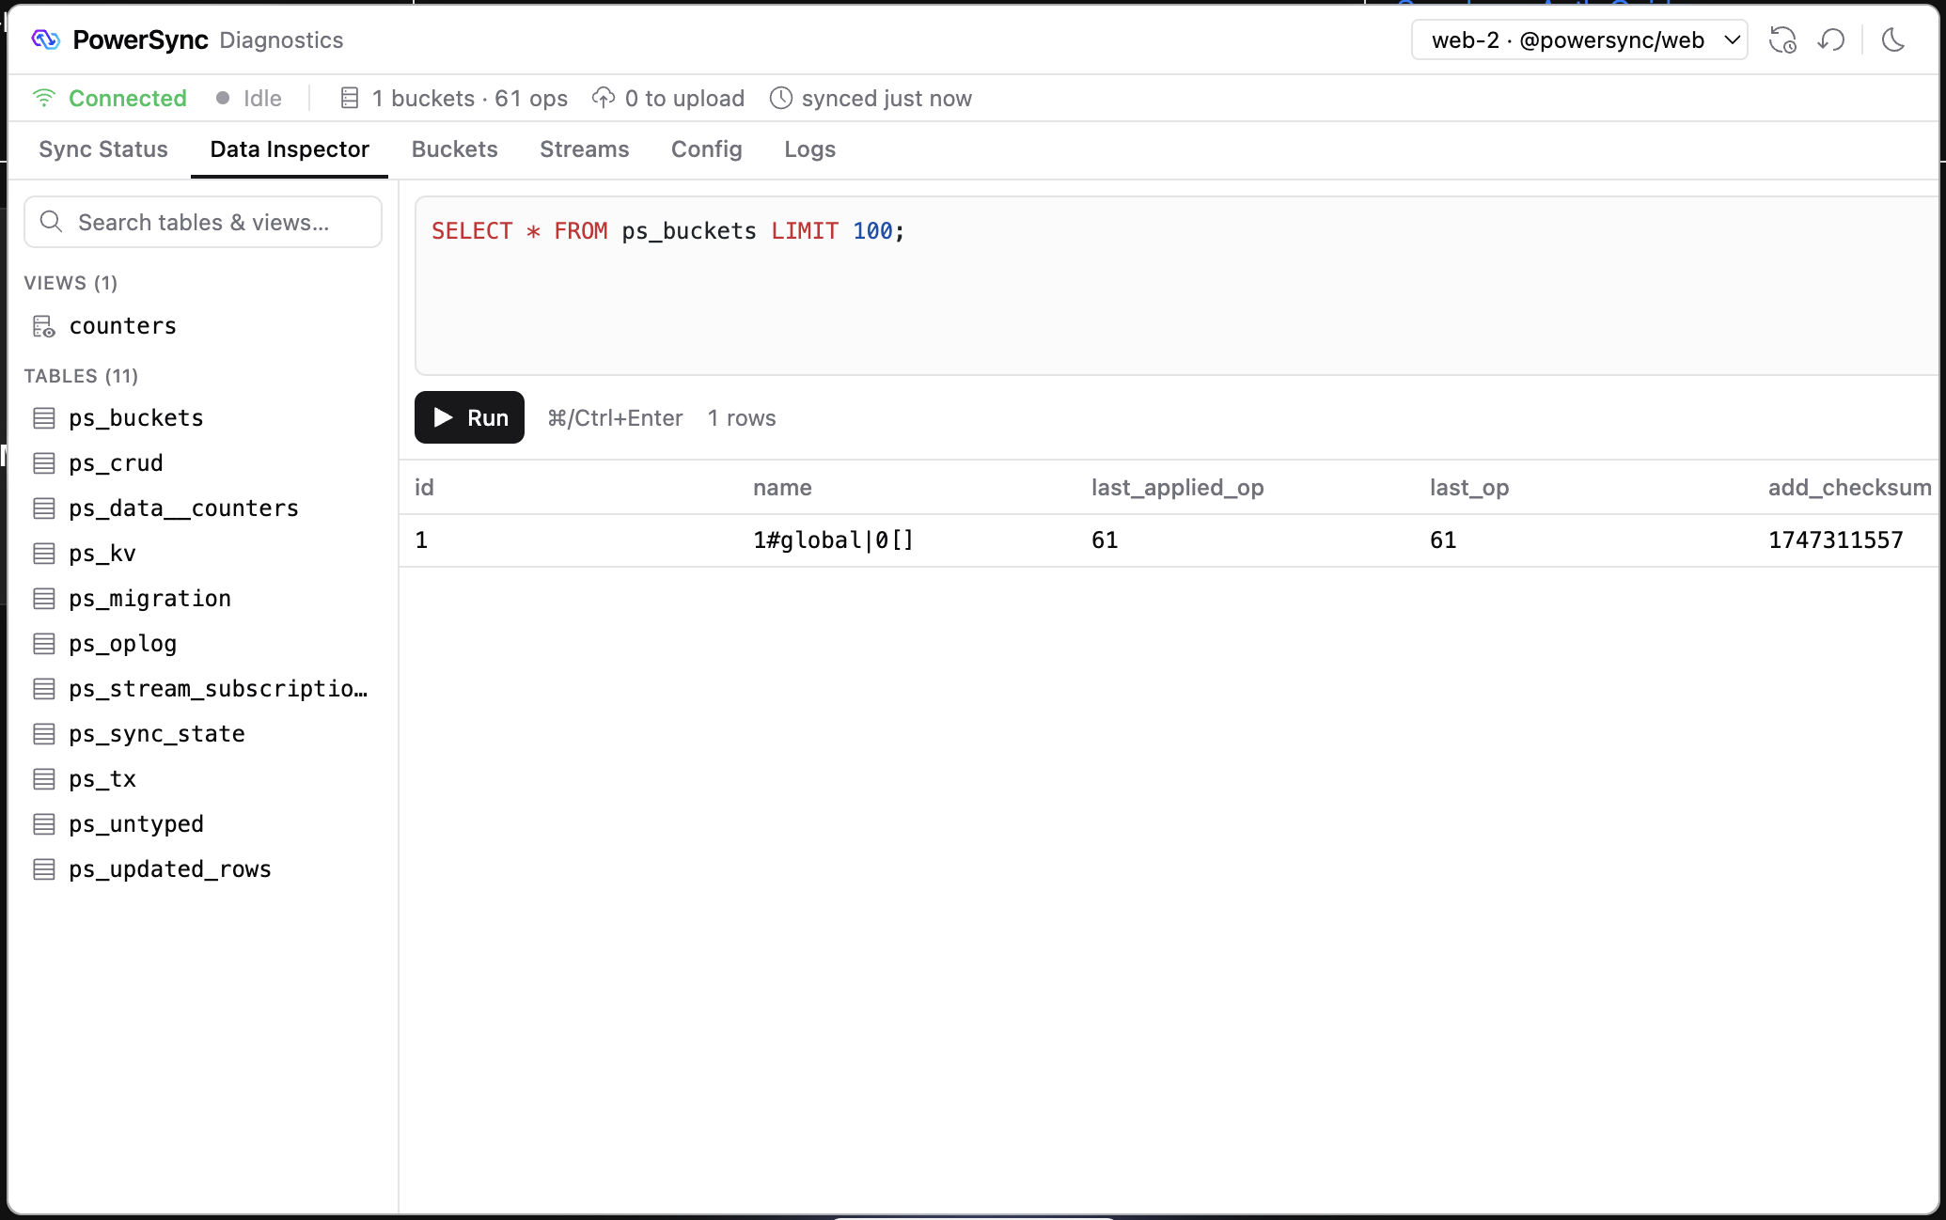Image resolution: width=1946 pixels, height=1220 pixels.
Task: Open the Streams tab
Action: pos(585,149)
